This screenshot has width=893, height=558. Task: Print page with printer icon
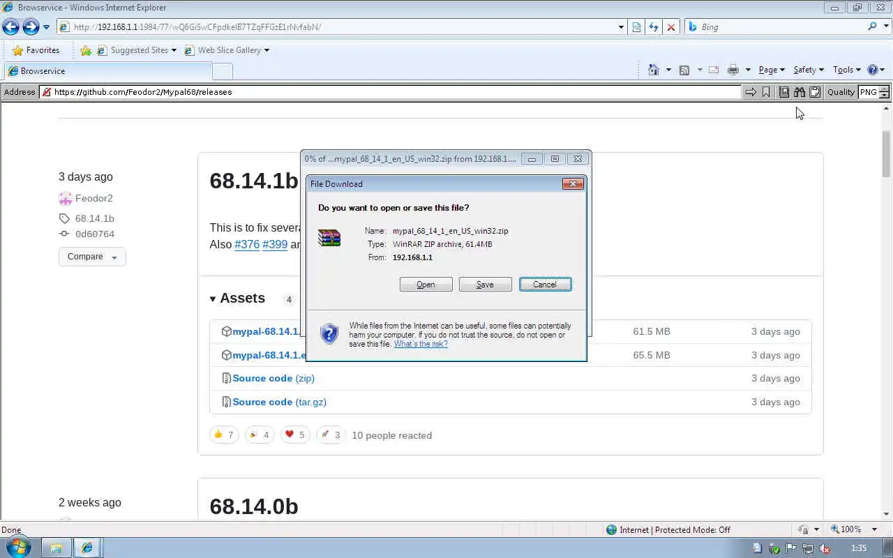coord(733,70)
